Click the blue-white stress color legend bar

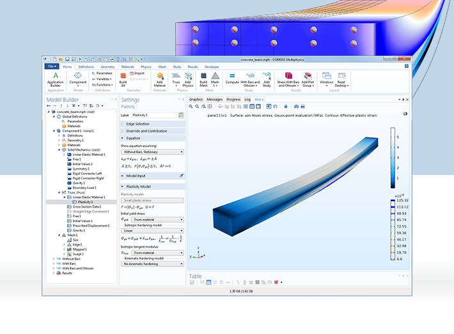coord(393,158)
